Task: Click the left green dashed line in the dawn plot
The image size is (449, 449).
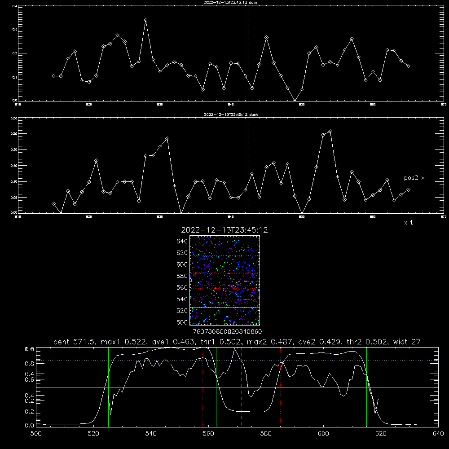Action: (x=143, y=53)
